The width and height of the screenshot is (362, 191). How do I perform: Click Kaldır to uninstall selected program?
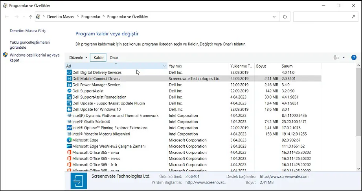point(99,58)
